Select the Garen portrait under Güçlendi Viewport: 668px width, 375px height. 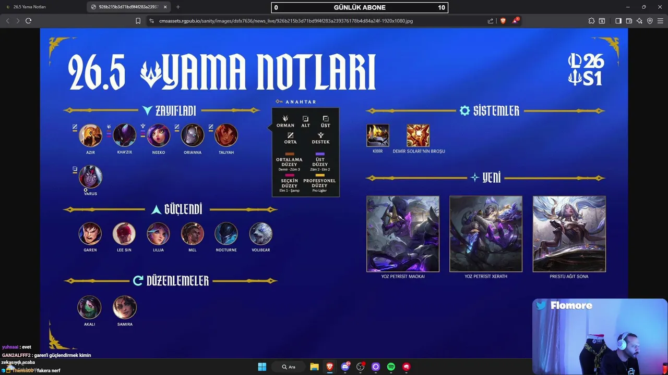point(90,234)
